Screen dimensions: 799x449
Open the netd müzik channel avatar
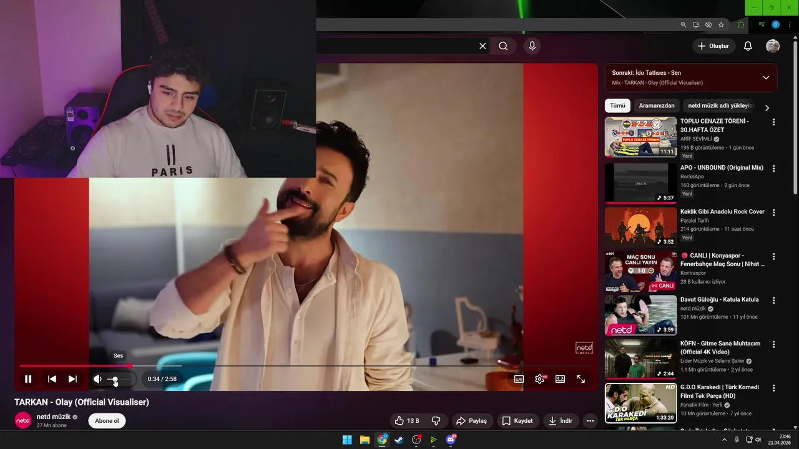[23, 421]
